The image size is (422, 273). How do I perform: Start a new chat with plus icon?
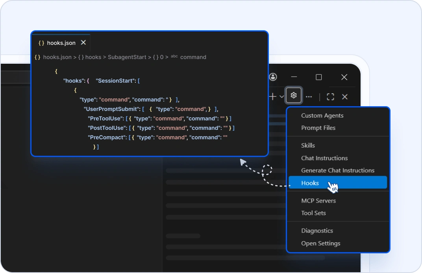(x=273, y=96)
